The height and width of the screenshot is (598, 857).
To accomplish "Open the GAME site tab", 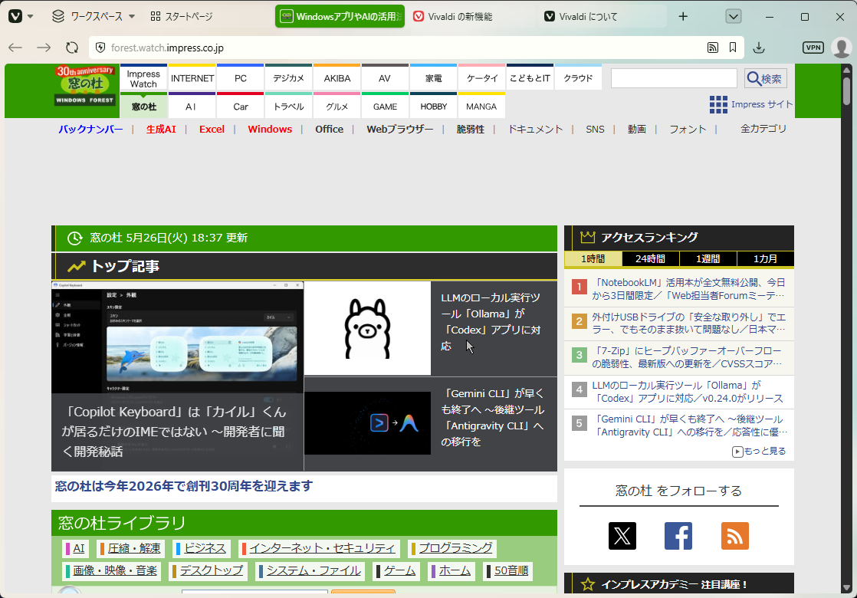I will [386, 107].
